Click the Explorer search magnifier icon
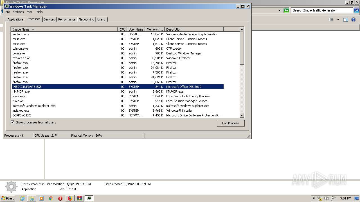360x202 pixels. pos(356,10)
